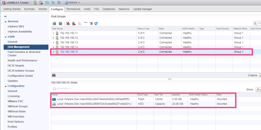Expand disk group 192.168.100.12
This screenshot has width=261, height=130.
coord(54,38)
